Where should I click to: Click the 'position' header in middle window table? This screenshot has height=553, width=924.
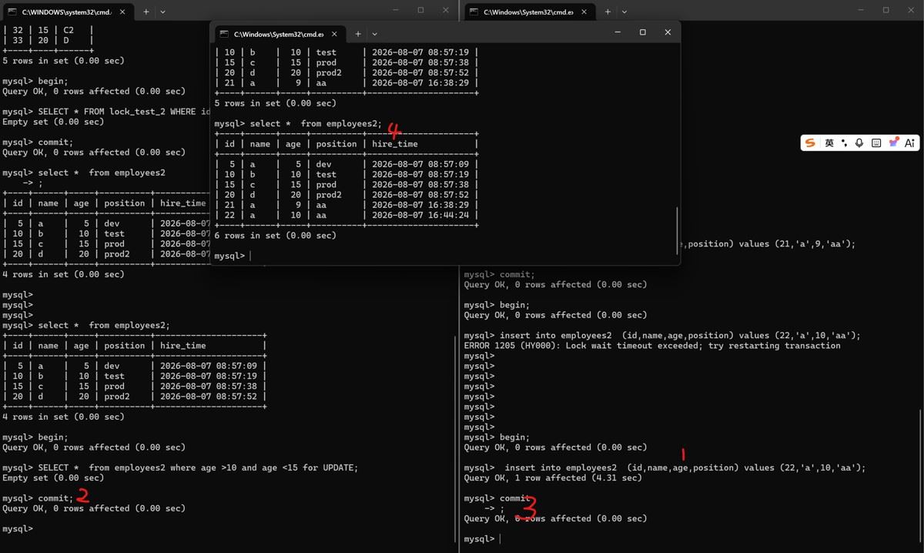tap(336, 144)
